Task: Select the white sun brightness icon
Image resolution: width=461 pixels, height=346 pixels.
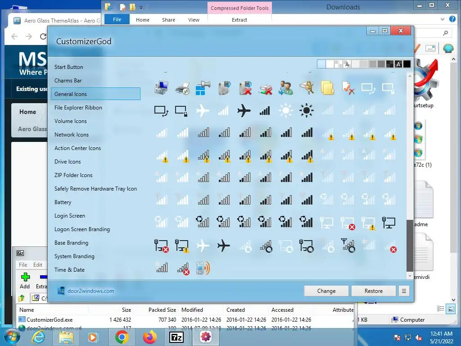Action: pos(286,111)
